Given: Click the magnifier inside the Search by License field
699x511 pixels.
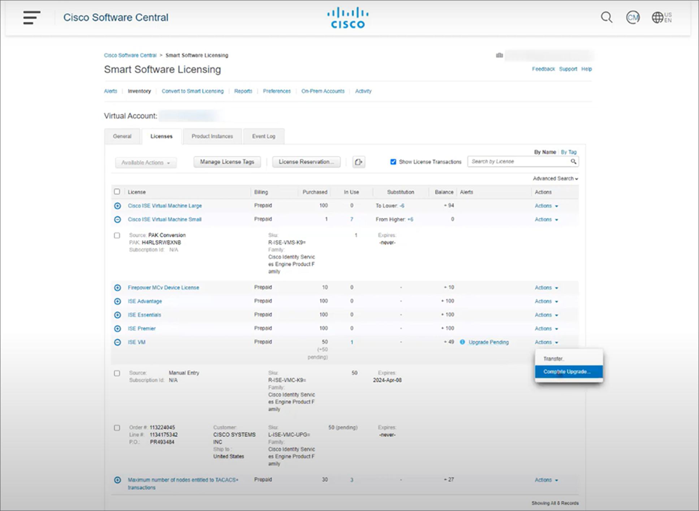Looking at the screenshot, I should tap(573, 161).
